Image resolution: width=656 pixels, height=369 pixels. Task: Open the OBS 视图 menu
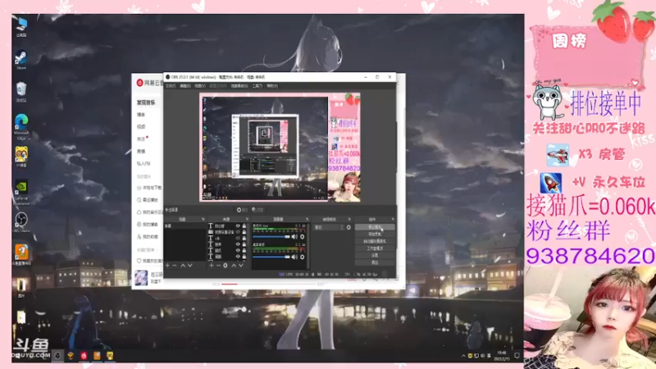200,86
